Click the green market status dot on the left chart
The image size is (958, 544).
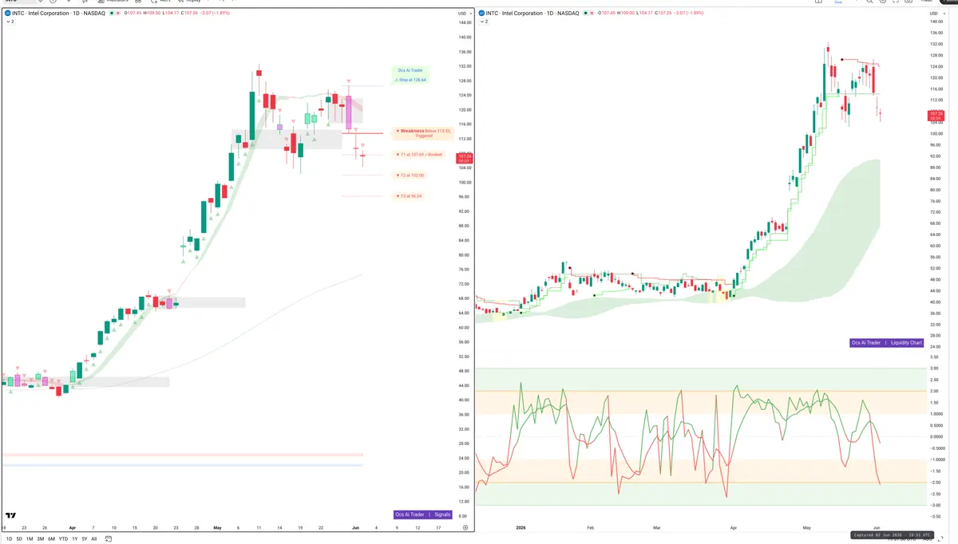pyautogui.click(x=113, y=14)
